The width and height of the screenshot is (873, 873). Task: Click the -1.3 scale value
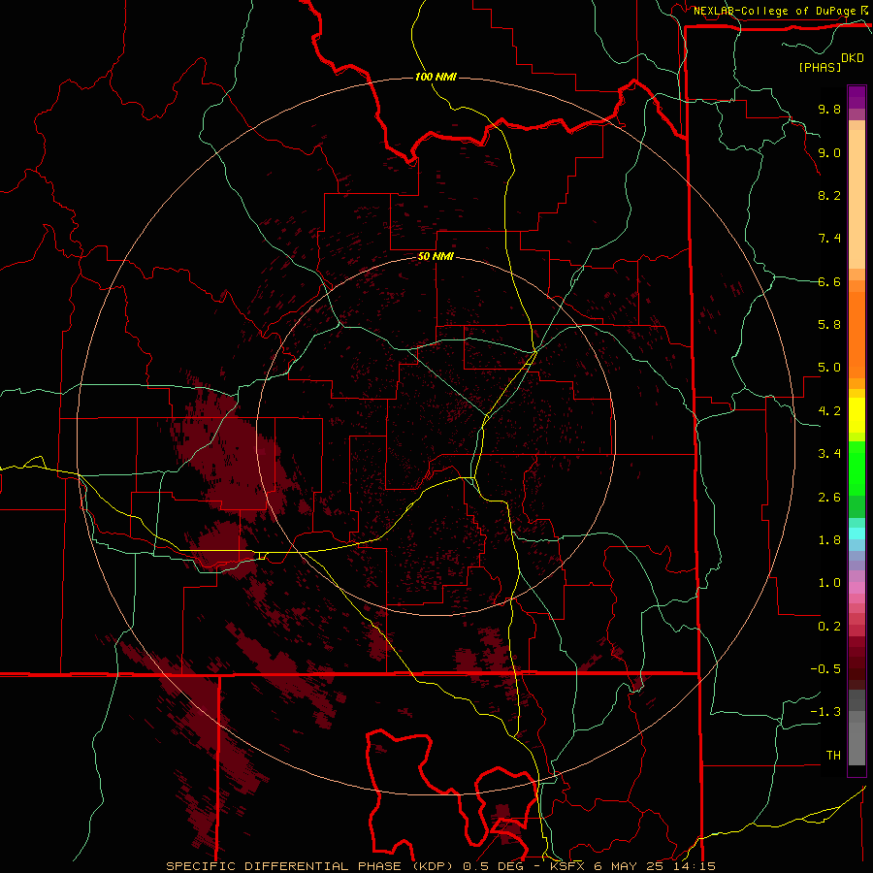tap(825, 712)
